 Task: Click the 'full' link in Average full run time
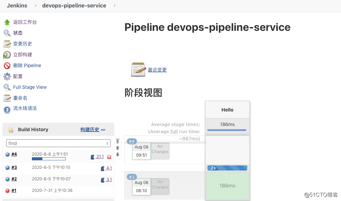click(174, 132)
